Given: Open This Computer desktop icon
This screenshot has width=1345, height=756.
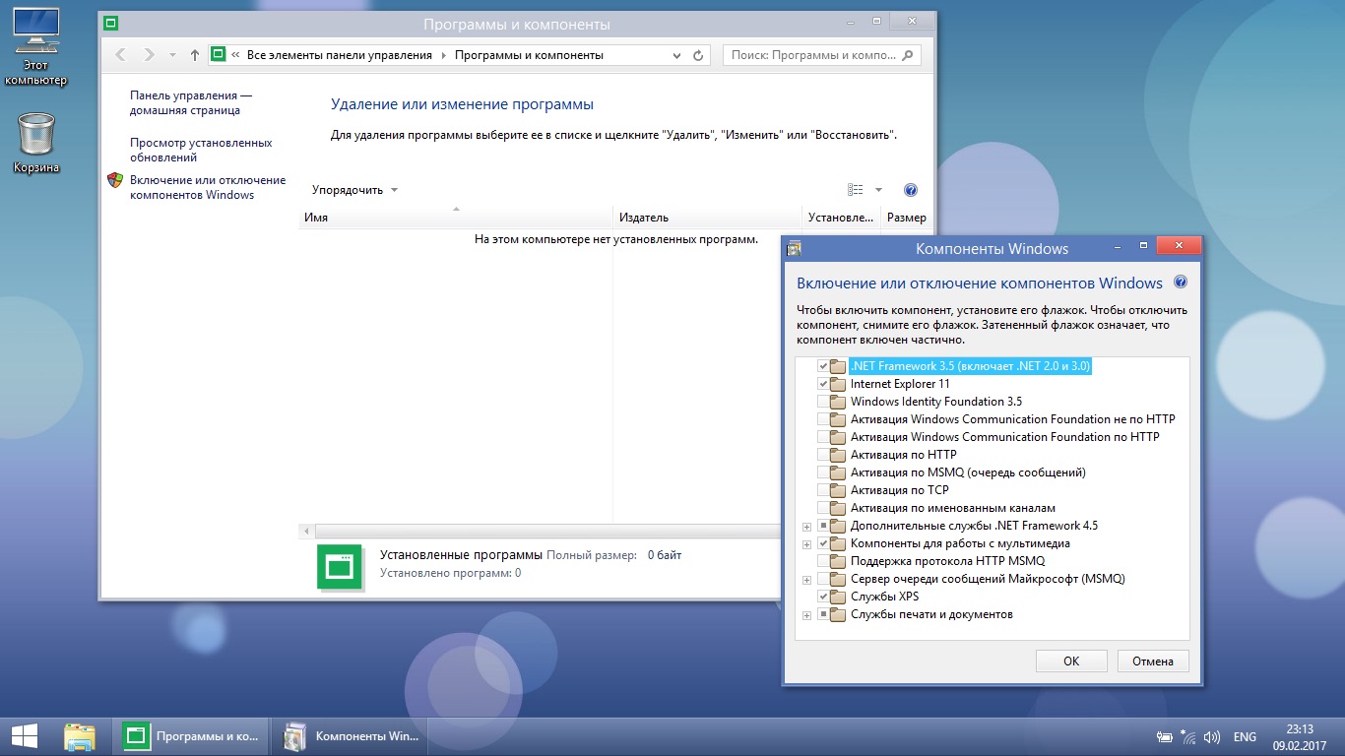Looking at the screenshot, I should (35, 46).
